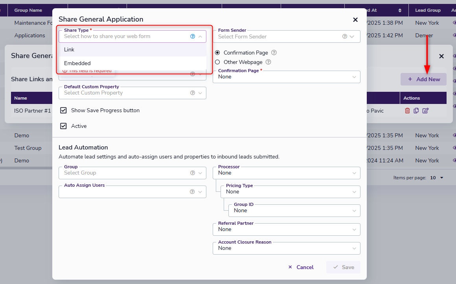Select the Other Webpage radio button
The height and width of the screenshot is (284, 456).
point(217,62)
